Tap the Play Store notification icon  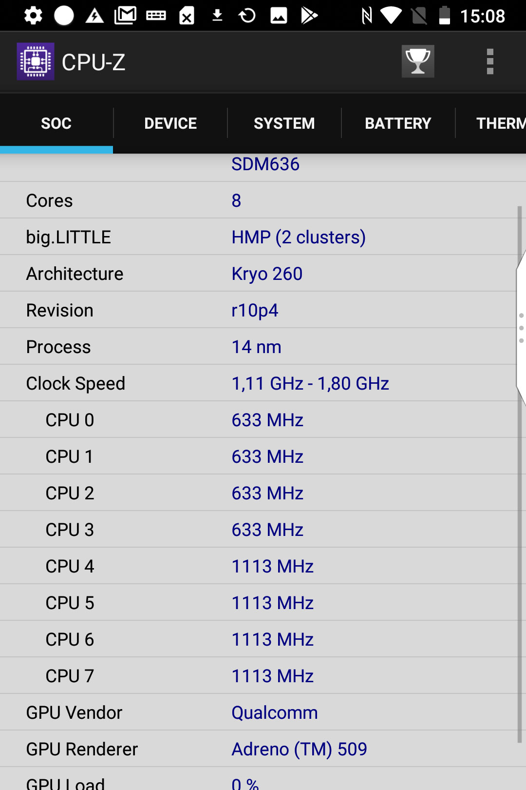(x=309, y=16)
